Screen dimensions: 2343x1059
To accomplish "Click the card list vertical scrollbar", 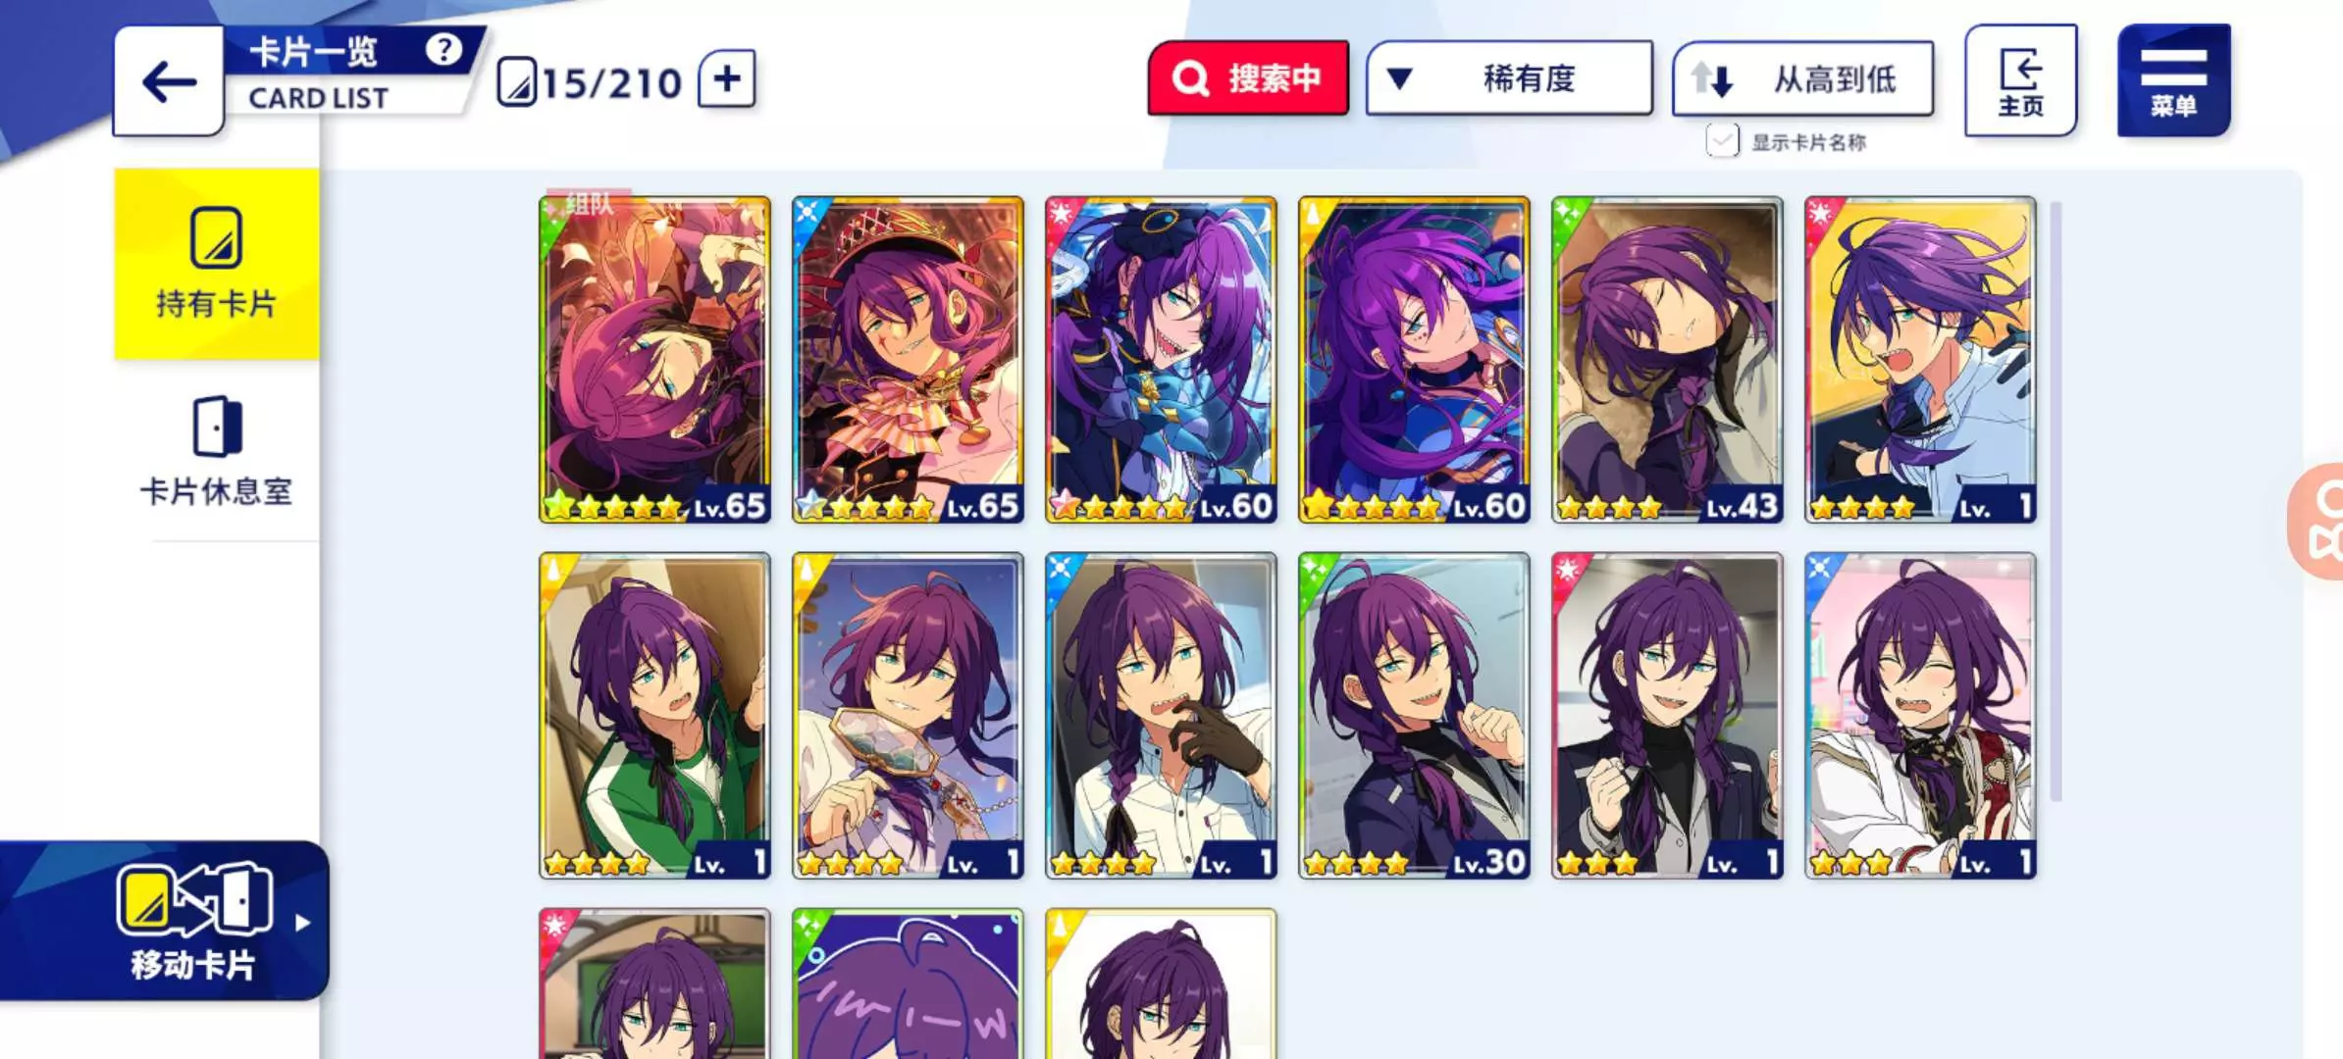I will tap(2056, 500).
